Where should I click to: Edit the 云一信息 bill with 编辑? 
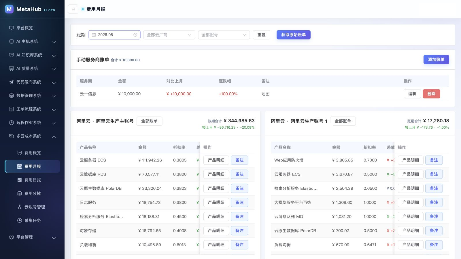coord(412,94)
